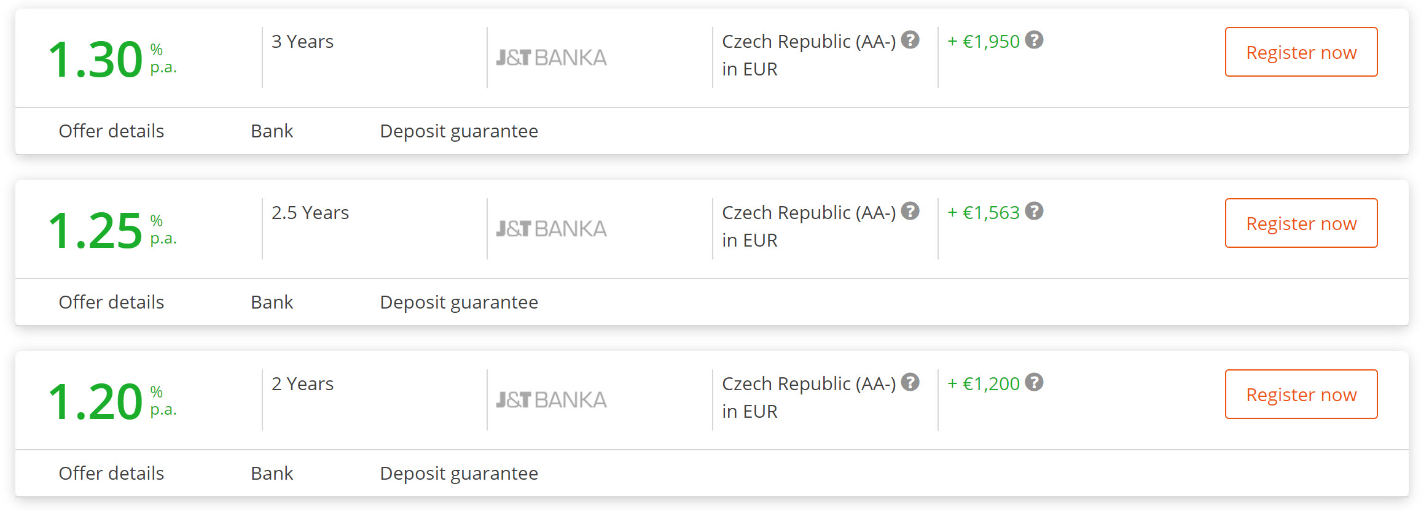View Deposit guarantee for 2.5 Years offer
The image size is (1421, 511).
coord(459,302)
